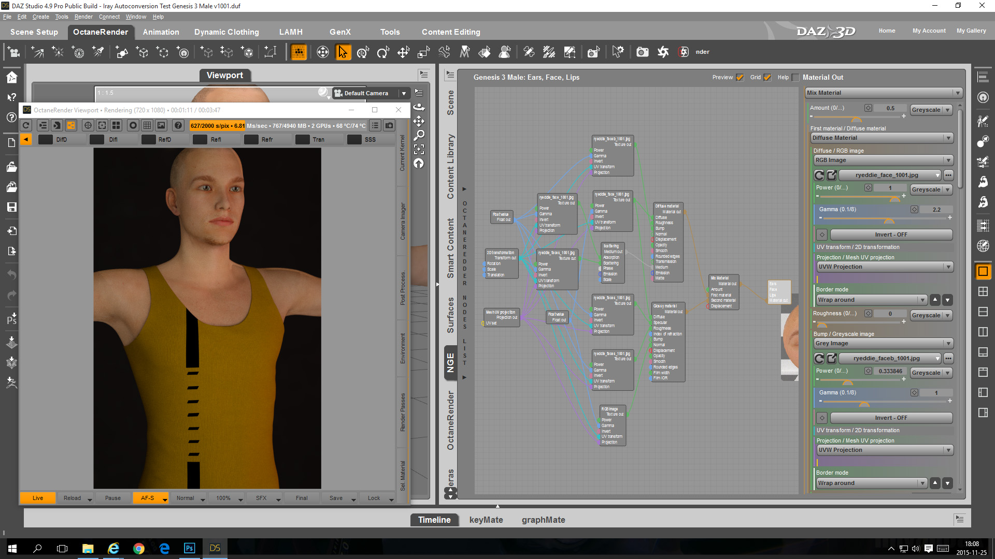This screenshot has height=559, width=995.
Task: Select the Rotate tool in toolbar
Action: click(x=383, y=52)
